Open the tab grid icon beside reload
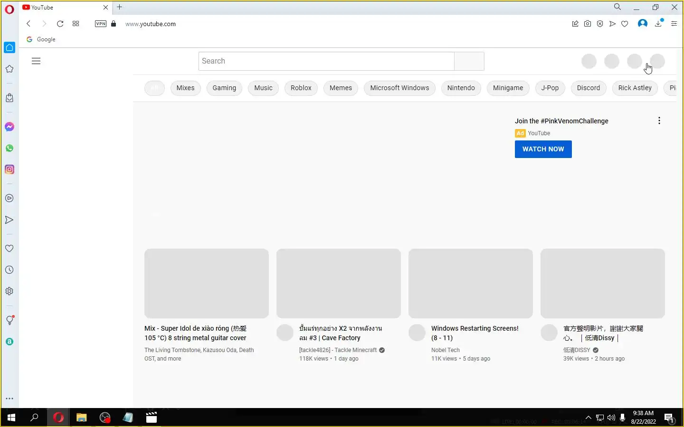The height and width of the screenshot is (427, 684). pyautogui.click(x=76, y=24)
